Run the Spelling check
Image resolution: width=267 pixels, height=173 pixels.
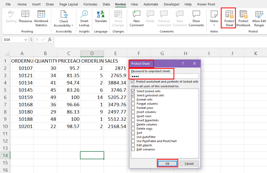(x=11, y=16)
